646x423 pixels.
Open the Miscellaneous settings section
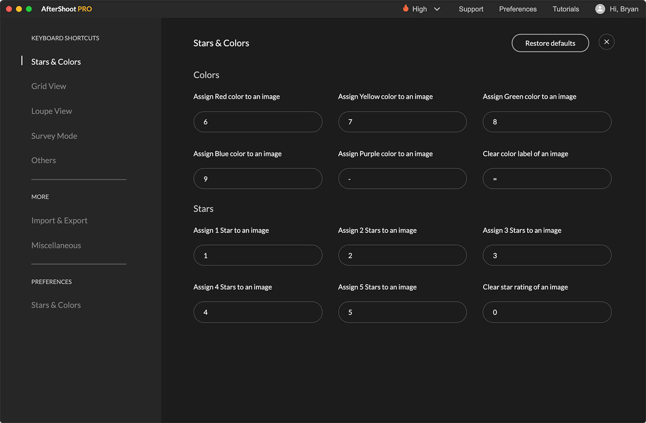click(56, 245)
